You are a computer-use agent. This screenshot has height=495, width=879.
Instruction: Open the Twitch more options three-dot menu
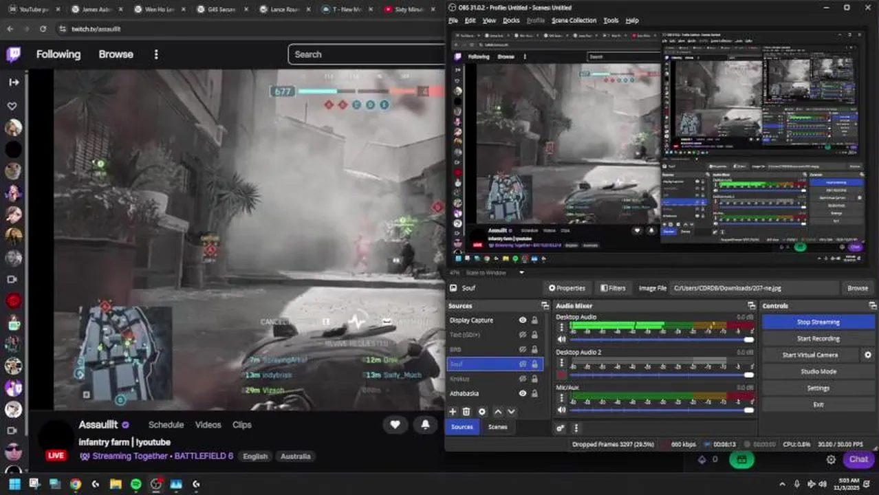point(156,54)
